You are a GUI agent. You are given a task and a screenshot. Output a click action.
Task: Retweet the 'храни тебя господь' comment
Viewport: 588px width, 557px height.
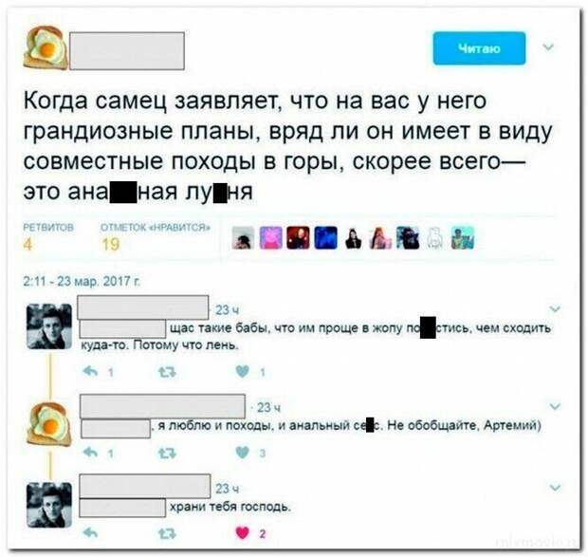click(167, 533)
